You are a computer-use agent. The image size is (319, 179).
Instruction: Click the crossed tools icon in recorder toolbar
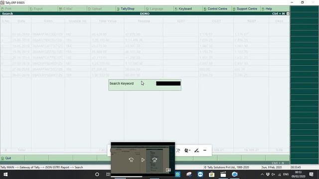[178, 150]
